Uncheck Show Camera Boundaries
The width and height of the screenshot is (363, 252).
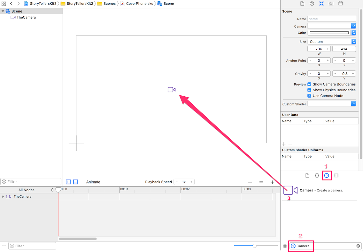tap(309, 84)
